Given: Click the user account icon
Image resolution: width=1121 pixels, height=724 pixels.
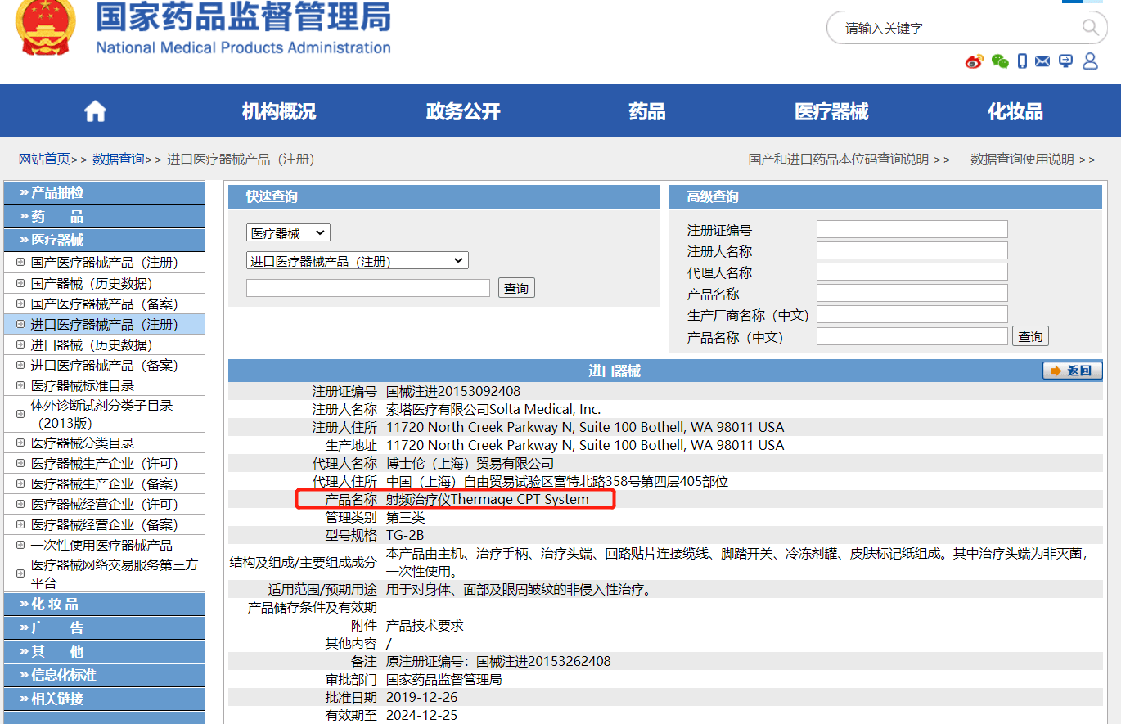Looking at the screenshot, I should pyautogui.click(x=1090, y=61).
